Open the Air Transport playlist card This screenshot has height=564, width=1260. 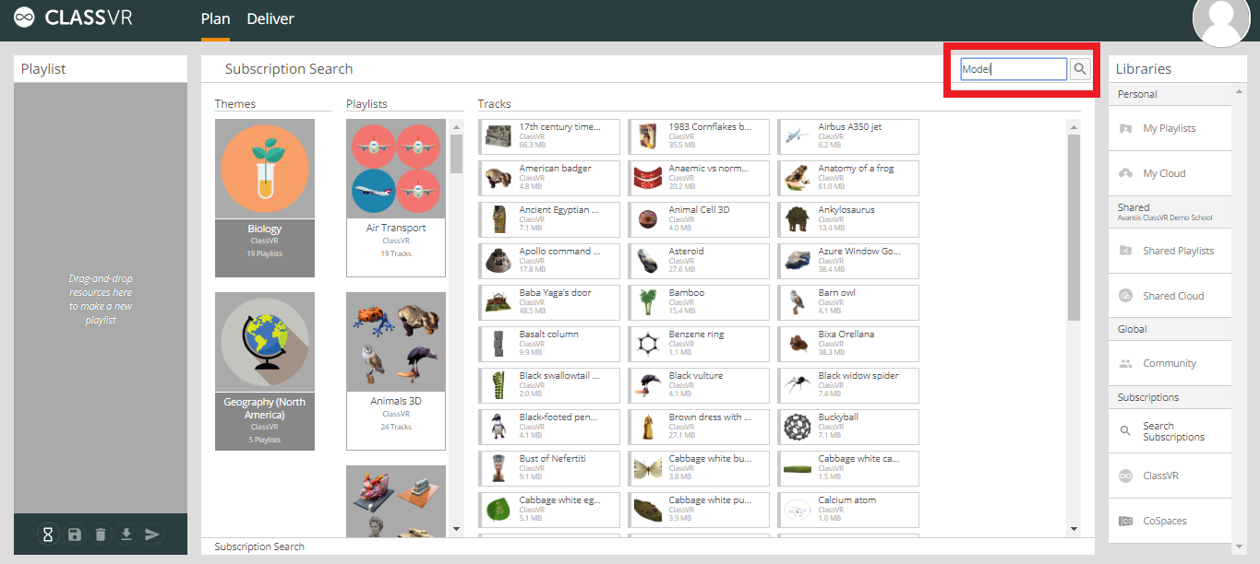click(x=396, y=198)
